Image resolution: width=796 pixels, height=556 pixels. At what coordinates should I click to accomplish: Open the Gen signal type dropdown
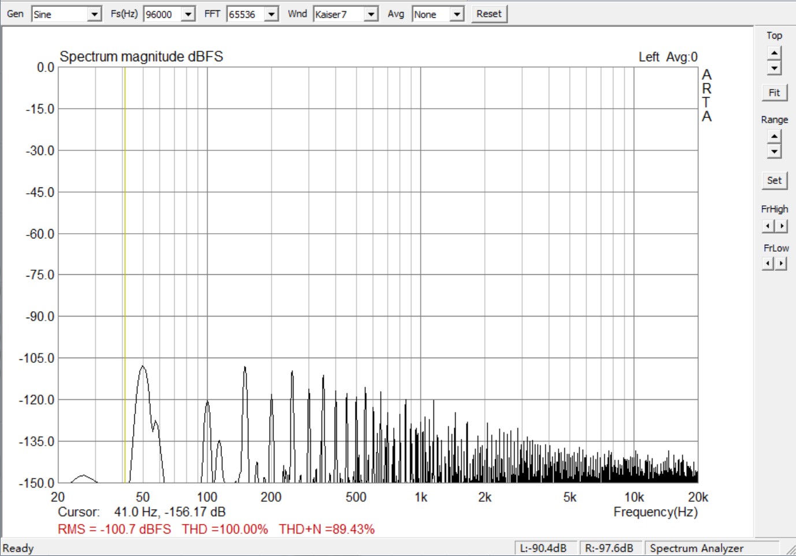coord(94,14)
